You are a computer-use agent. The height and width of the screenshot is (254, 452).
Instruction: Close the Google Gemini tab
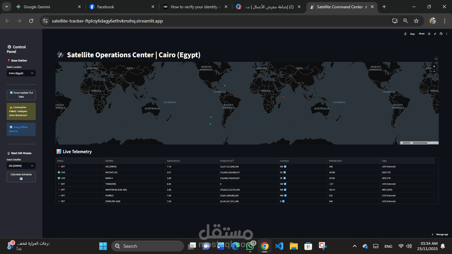pyautogui.click(x=79, y=7)
